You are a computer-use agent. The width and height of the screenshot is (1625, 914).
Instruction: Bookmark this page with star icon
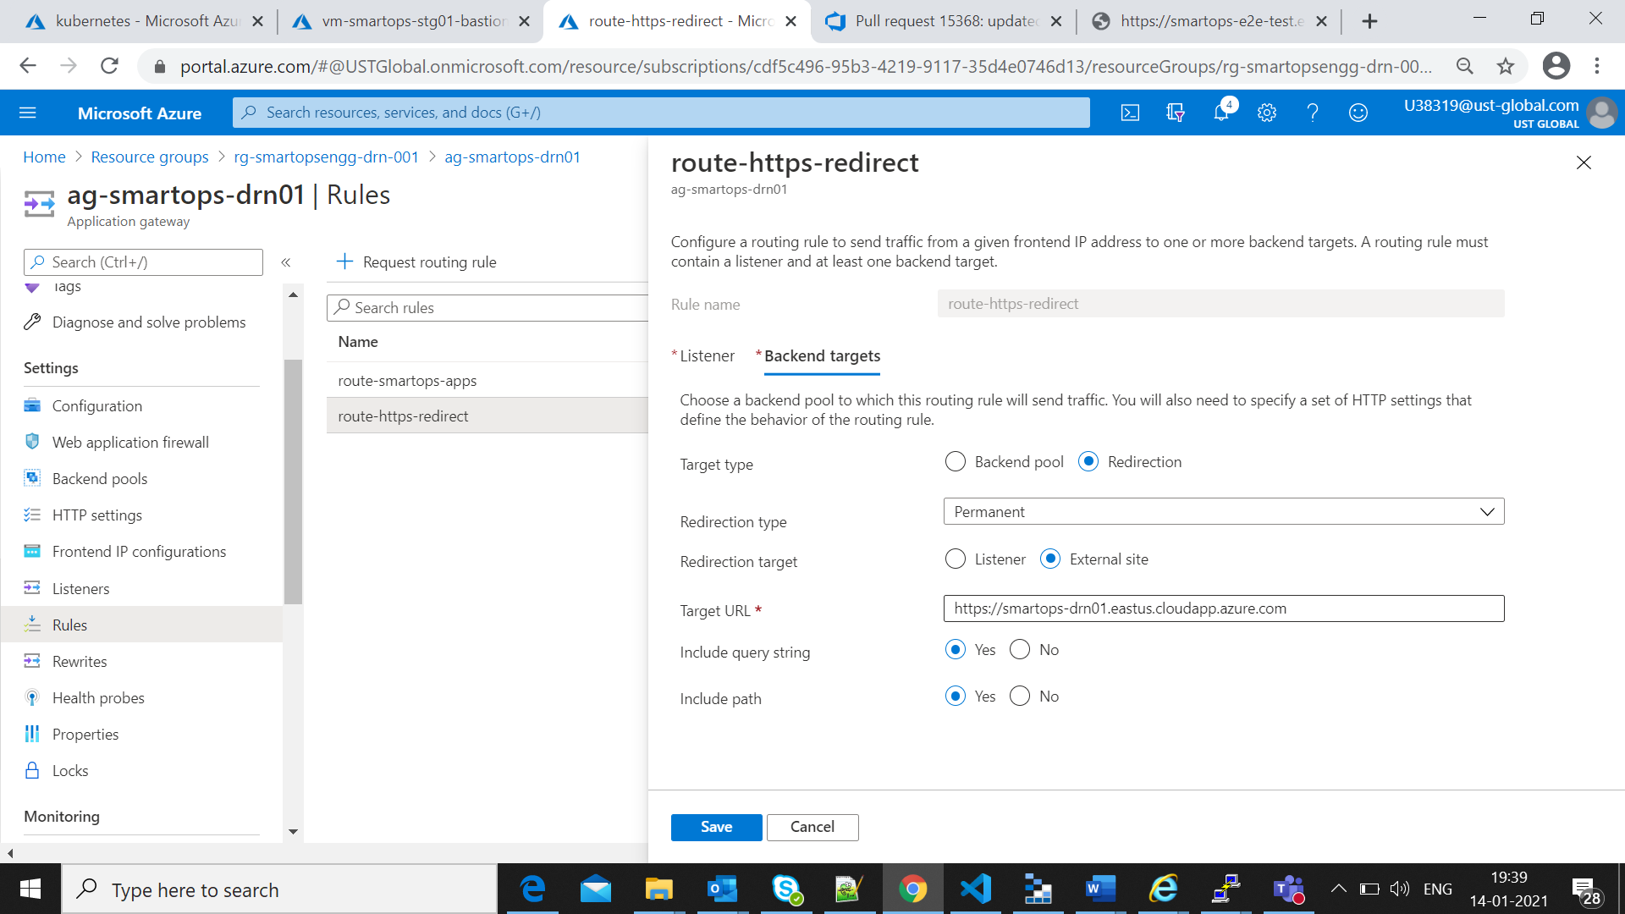[1505, 66]
